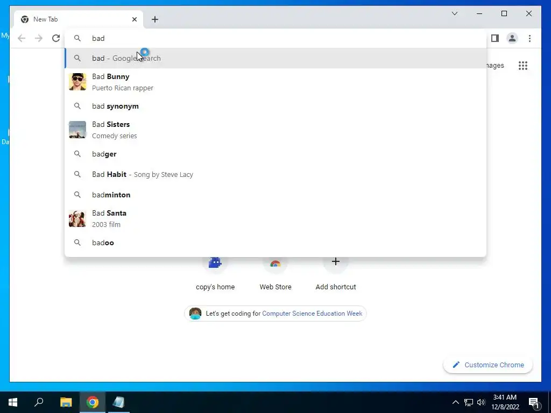Click the Customize Chrome button
This screenshot has width=551, height=413.
point(488,365)
